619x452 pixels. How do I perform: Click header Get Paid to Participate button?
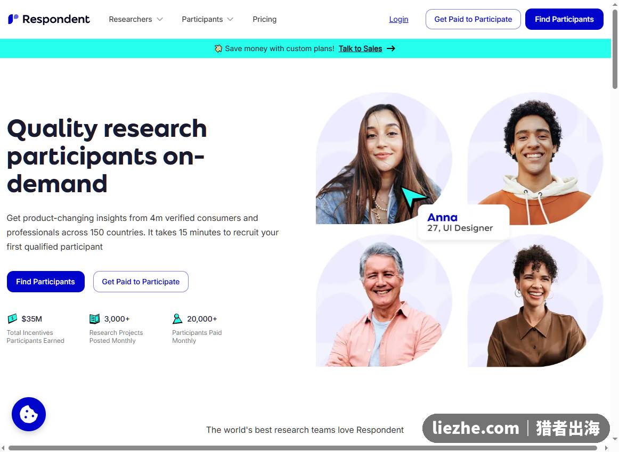coord(473,19)
